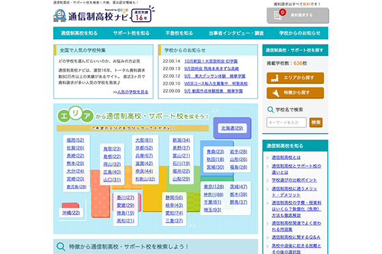
Task: Open 学校からのお知らせ in the navigation bar
Action: 299,33
